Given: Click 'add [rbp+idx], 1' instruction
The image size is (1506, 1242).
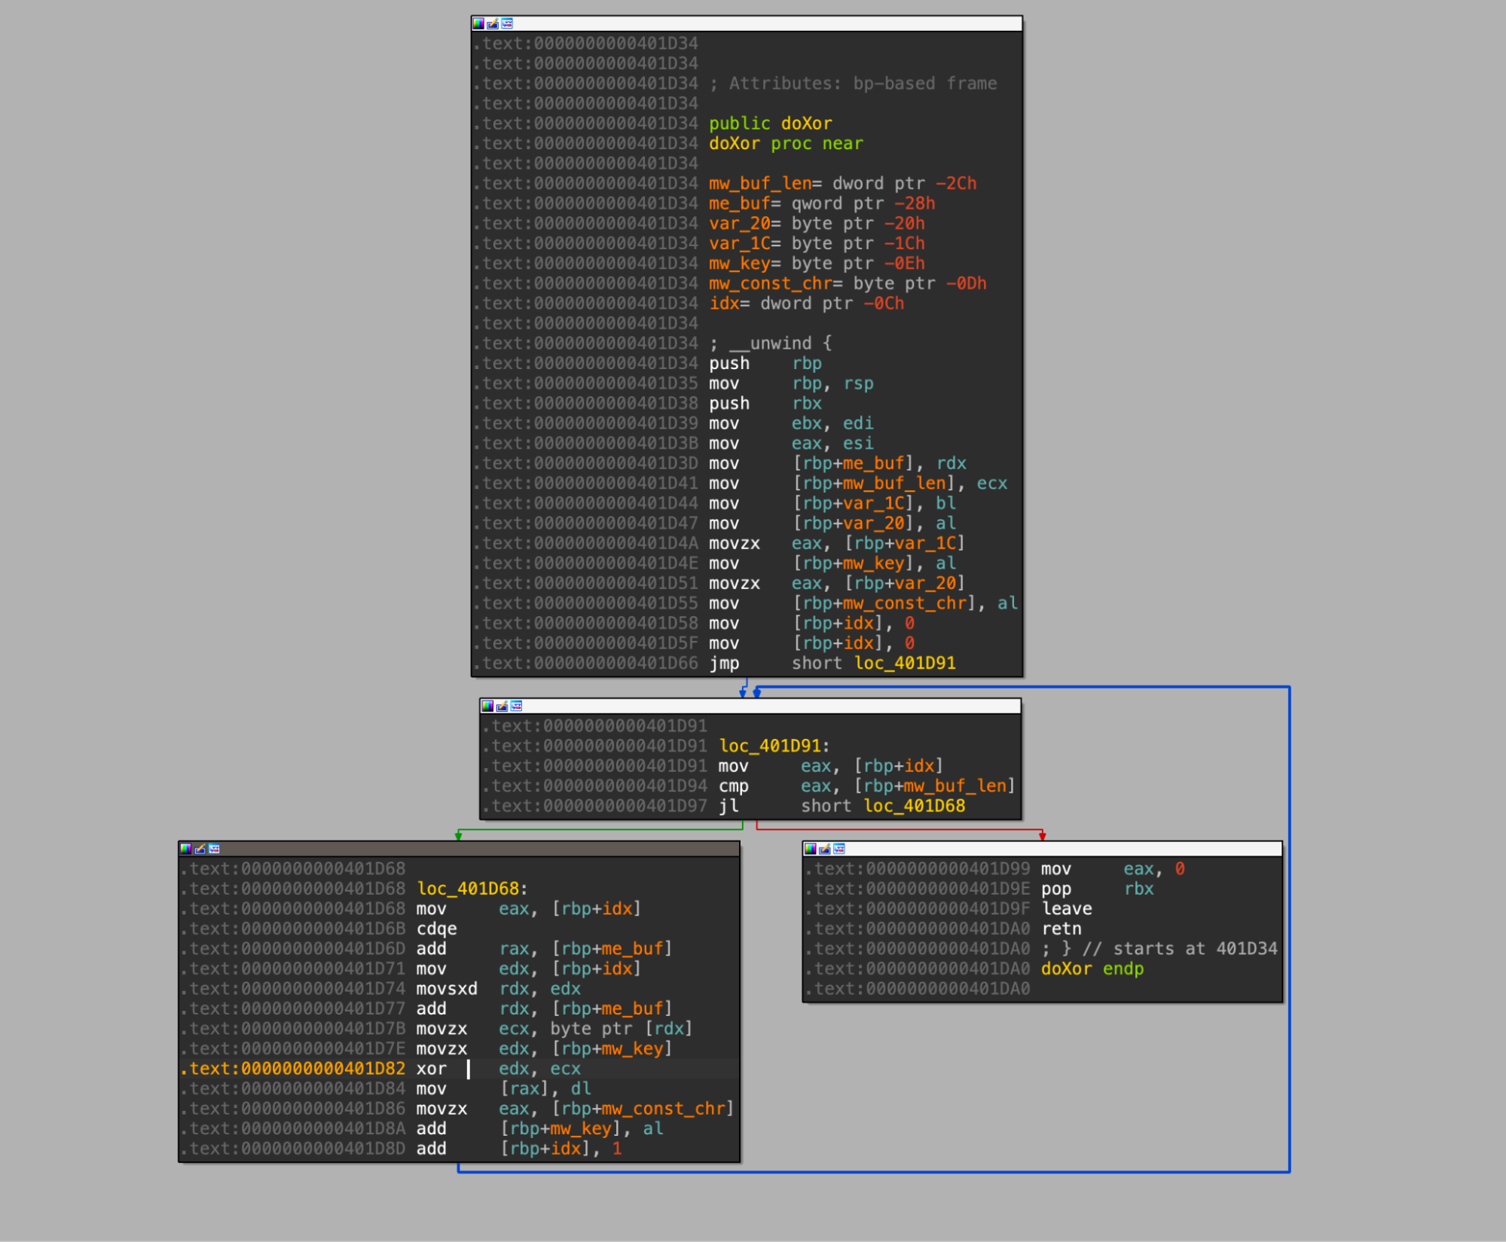Looking at the screenshot, I should 520,1148.
